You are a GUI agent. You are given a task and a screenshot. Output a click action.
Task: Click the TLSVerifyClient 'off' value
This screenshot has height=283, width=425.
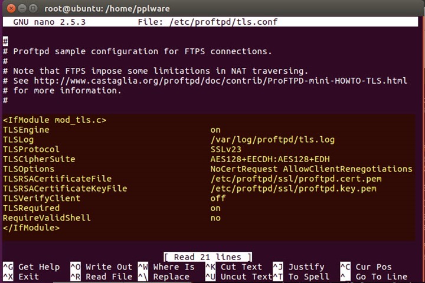(218, 198)
